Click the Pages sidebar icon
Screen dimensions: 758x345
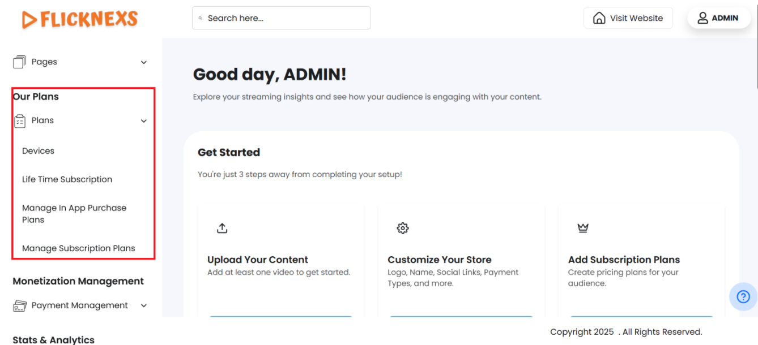[x=20, y=62]
